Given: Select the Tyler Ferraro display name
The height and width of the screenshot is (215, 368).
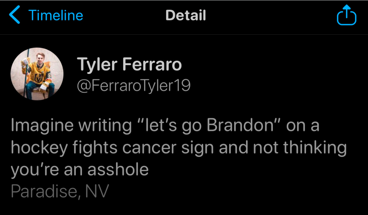Looking at the screenshot, I should 129,65.
